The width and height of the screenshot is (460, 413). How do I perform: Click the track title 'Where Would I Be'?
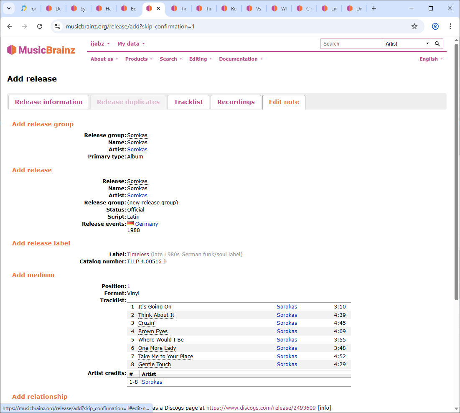[x=161, y=339]
